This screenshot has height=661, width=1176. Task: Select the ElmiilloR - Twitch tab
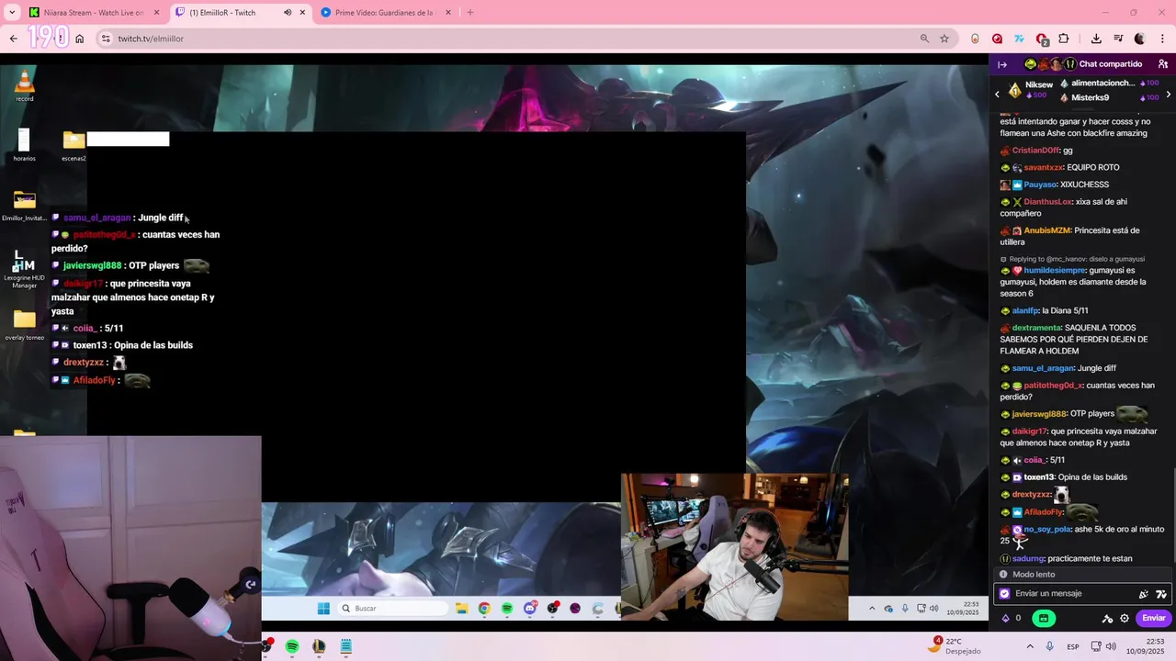pyautogui.click(x=241, y=13)
